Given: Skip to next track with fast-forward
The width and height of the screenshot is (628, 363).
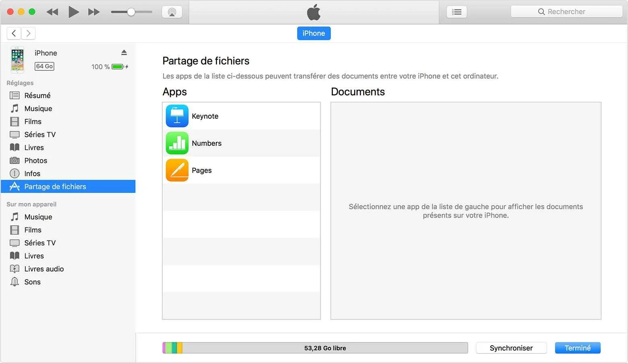Looking at the screenshot, I should coord(94,12).
